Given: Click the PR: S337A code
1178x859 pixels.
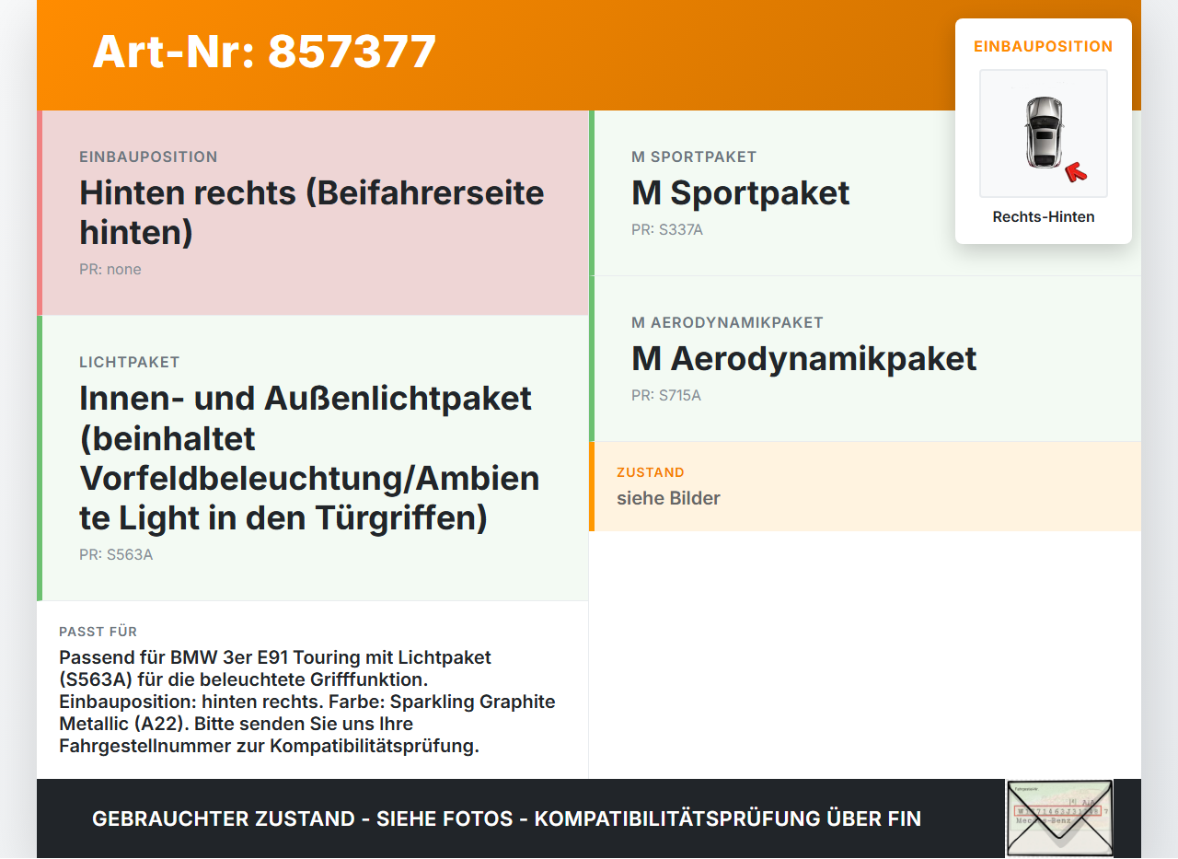Looking at the screenshot, I should 667,230.
